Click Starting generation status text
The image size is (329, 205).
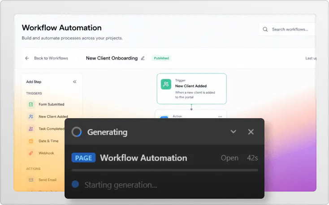pyautogui.click(x=121, y=185)
